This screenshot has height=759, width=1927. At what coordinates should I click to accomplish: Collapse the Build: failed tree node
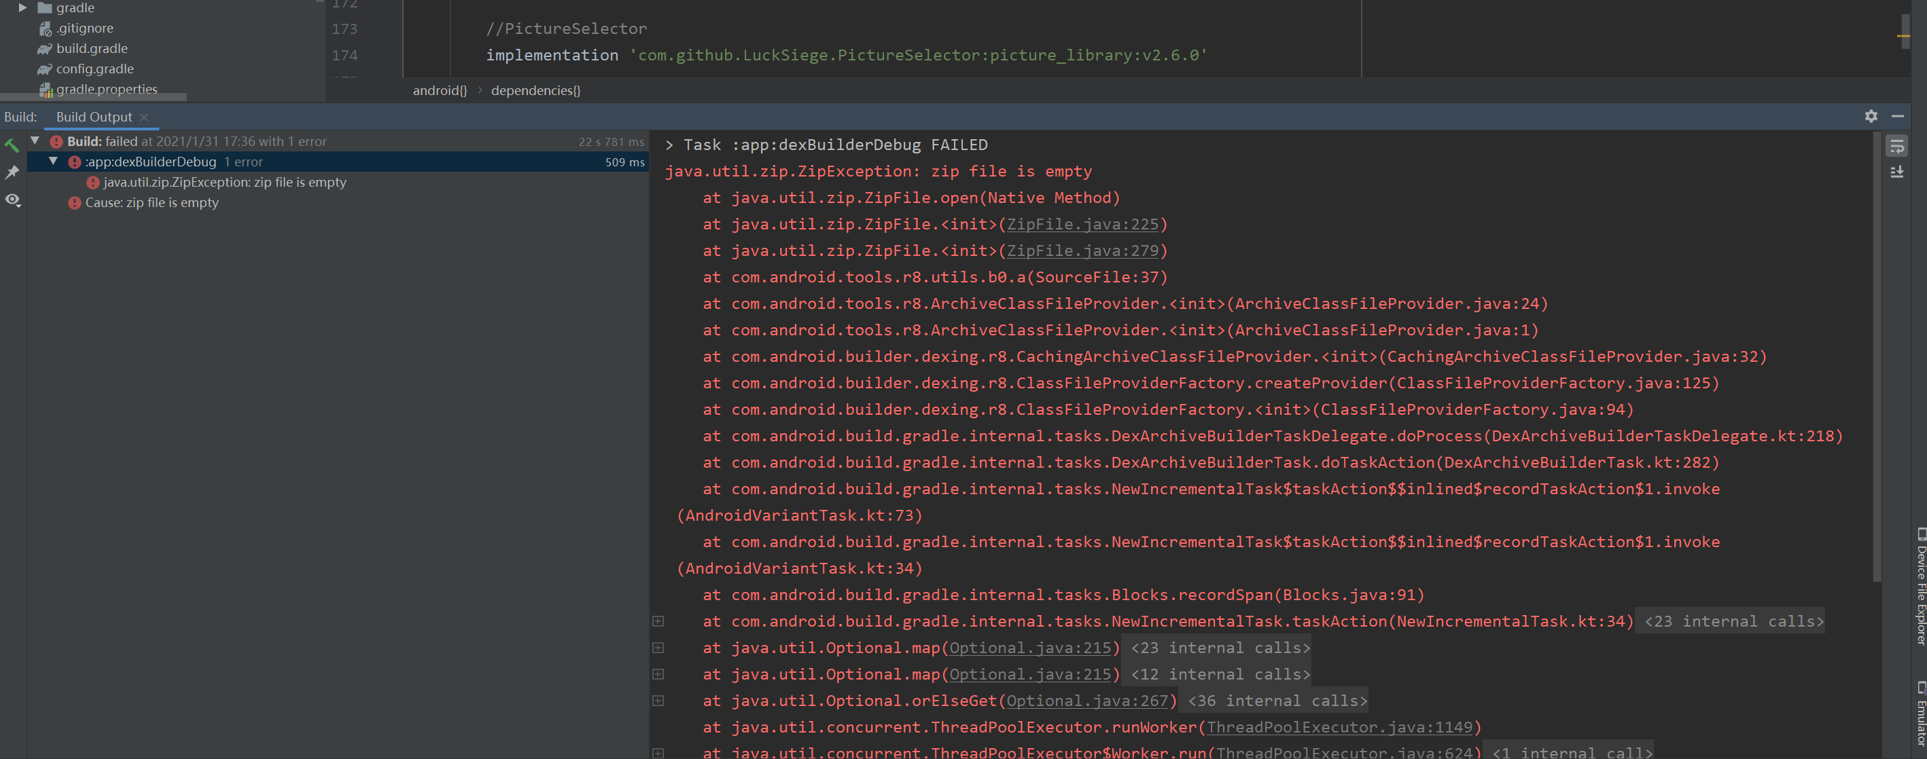click(35, 141)
